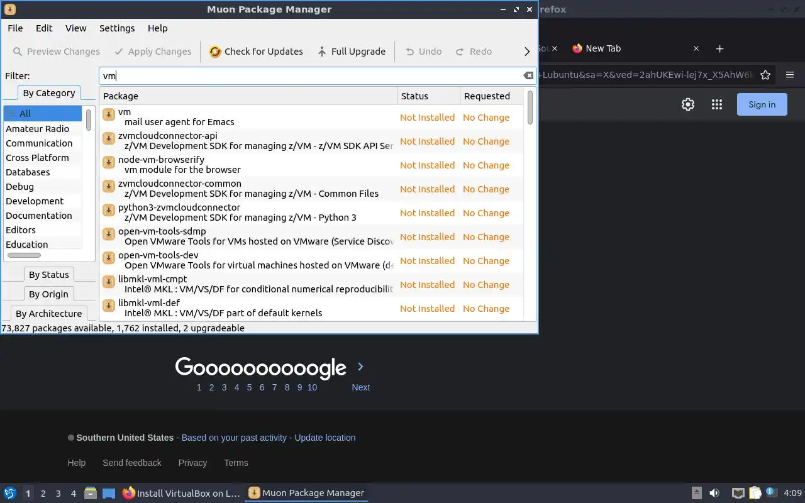The image size is (805, 503).
Task: Click the package icon of libmkl-vml-cmpt
Action: pos(109,282)
